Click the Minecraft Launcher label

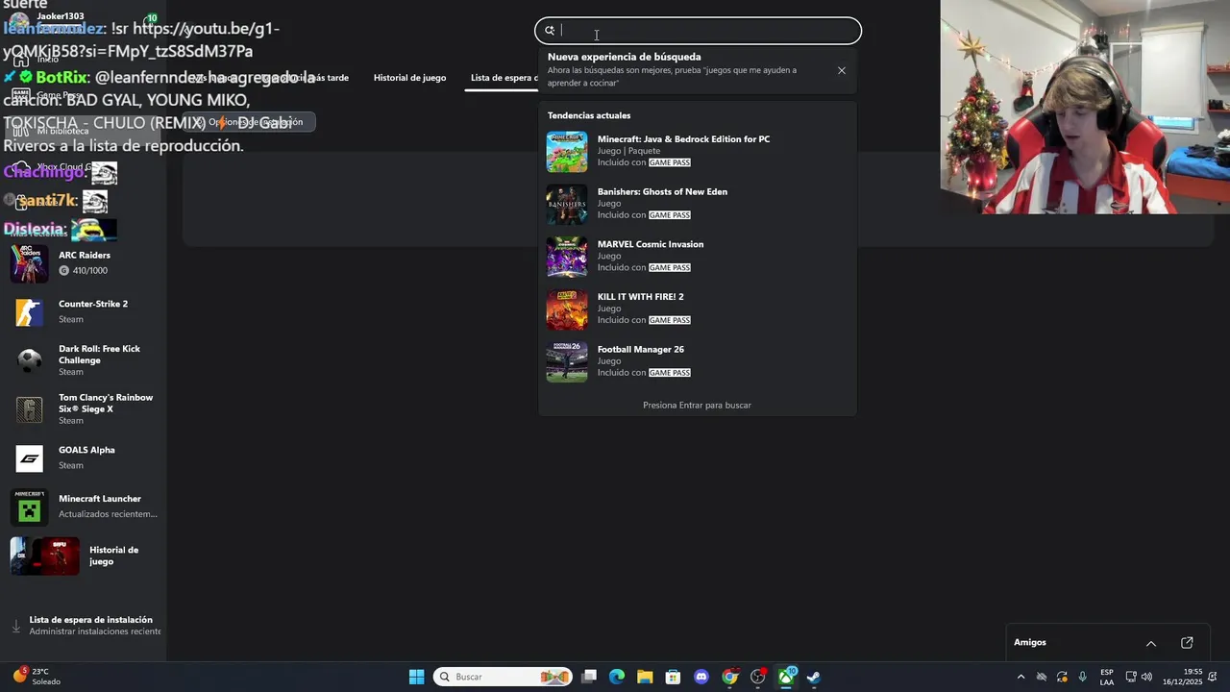pos(100,499)
